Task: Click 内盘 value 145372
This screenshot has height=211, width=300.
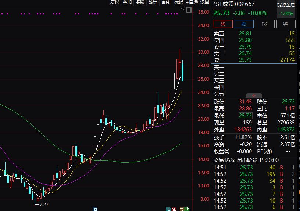Action: point(286,130)
